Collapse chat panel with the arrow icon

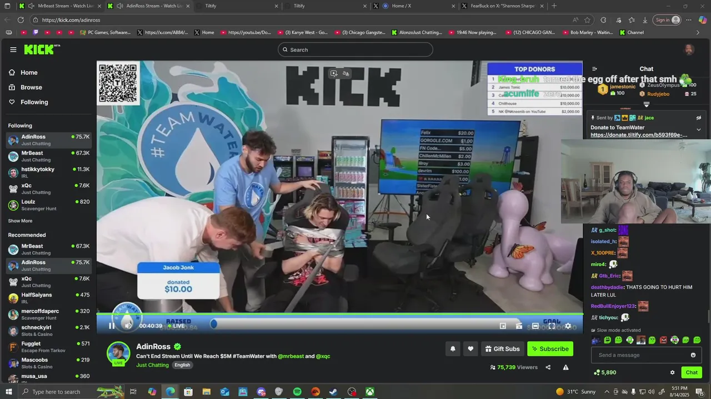coord(594,69)
